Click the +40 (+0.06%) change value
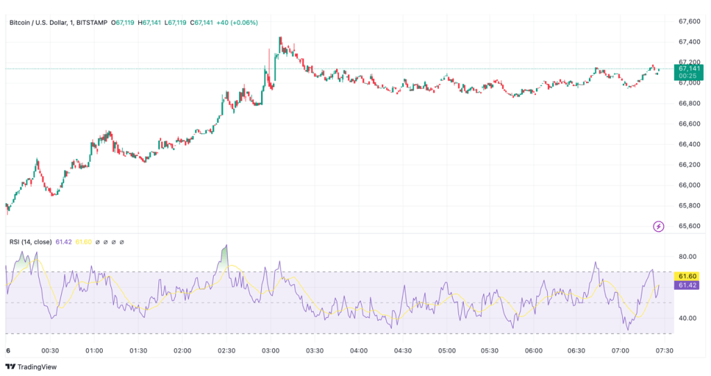This screenshot has width=711, height=376. [x=237, y=22]
